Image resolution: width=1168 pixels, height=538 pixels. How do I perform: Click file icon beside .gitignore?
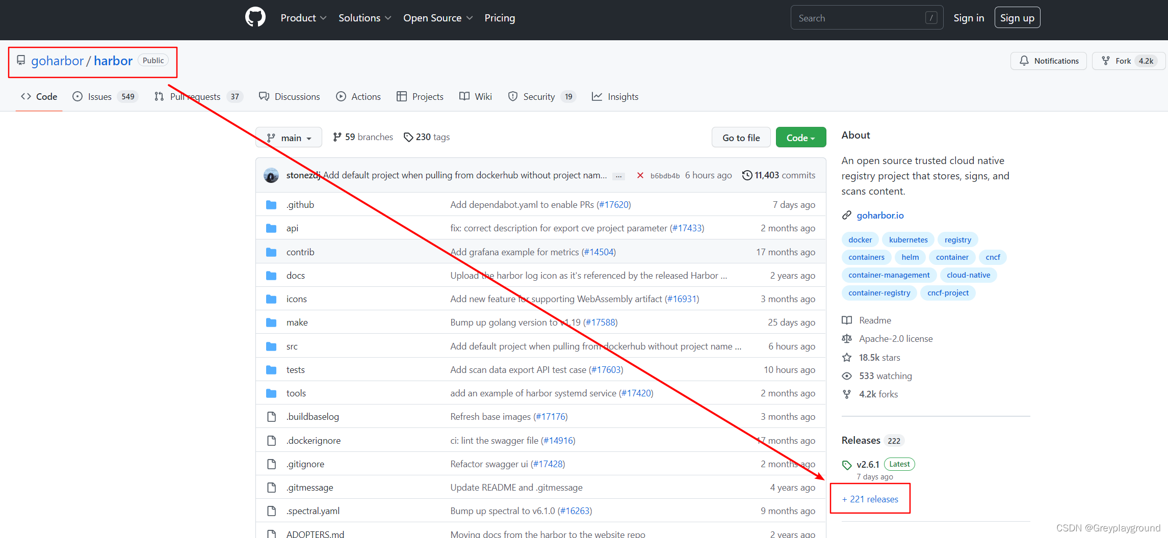click(x=271, y=464)
